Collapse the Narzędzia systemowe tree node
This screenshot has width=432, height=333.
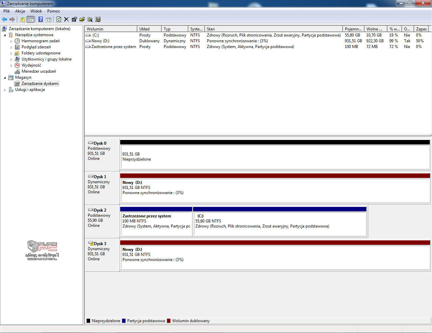(5, 35)
